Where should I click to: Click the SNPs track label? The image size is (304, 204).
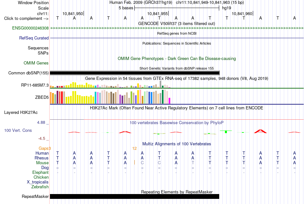[x=43, y=53]
